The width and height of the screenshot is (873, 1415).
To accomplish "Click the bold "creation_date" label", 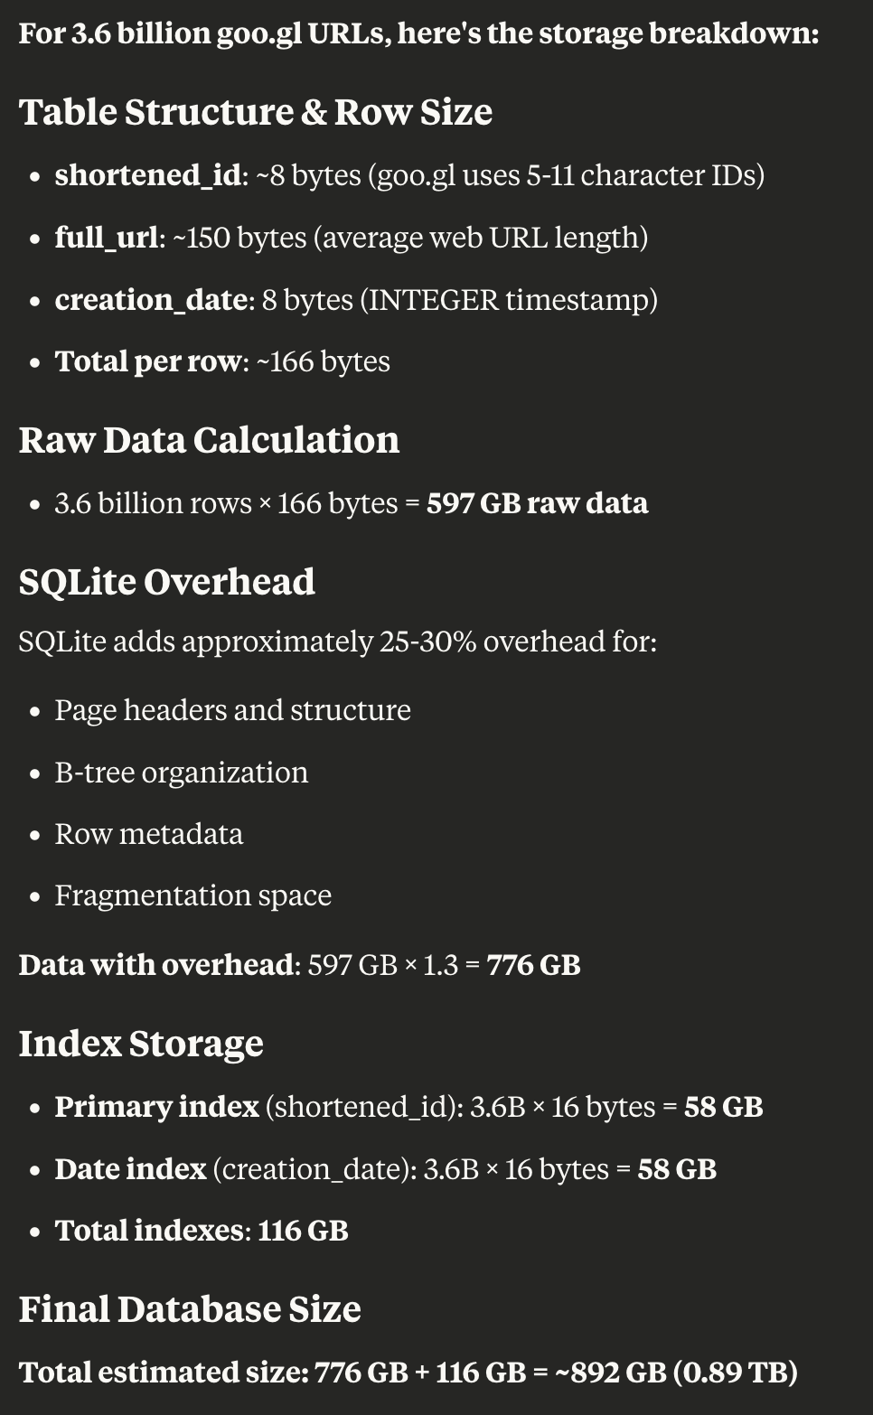I will [x=154, y=300].
